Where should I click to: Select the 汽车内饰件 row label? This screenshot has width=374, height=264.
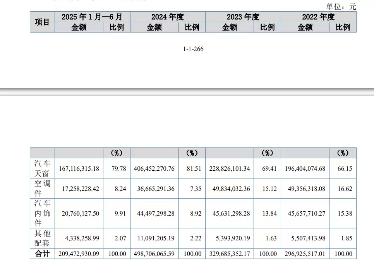click(42, 213)
